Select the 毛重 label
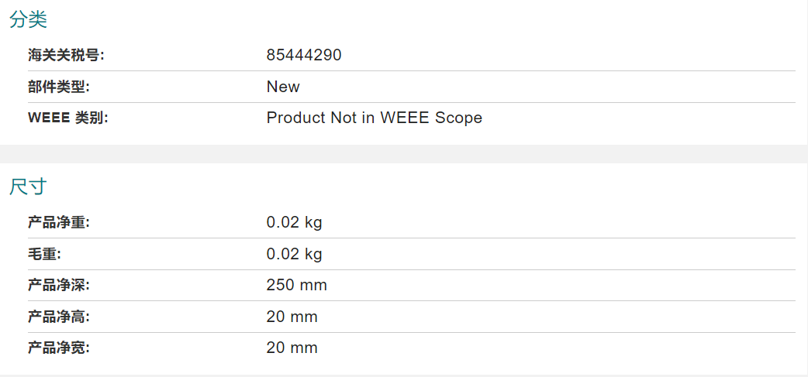 click(x=44, y=254)
